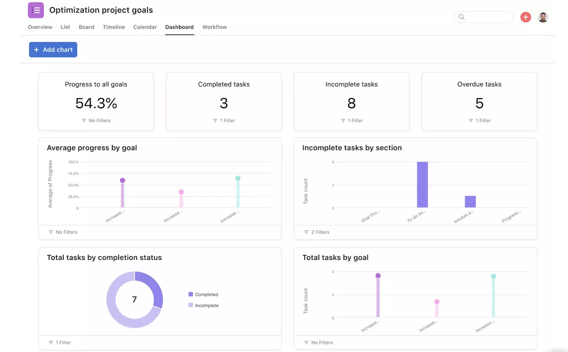Viewport: 568px width, 352px height.
Task: Click the search magnifier icon
Action: tap(461, 17)
